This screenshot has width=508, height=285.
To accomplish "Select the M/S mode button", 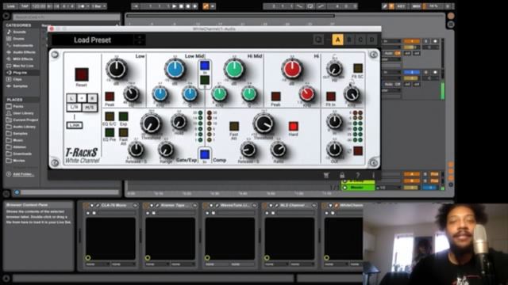I will click(x=90, y=107).
